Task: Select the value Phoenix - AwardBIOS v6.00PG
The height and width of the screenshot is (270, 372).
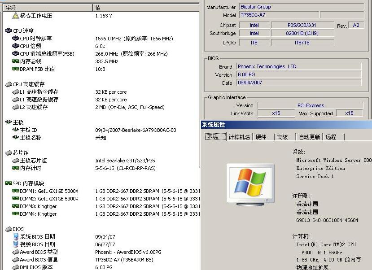Action: tap(128, 252)
